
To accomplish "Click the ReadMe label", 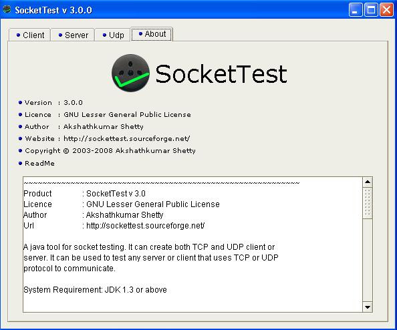I will (39, 163).
